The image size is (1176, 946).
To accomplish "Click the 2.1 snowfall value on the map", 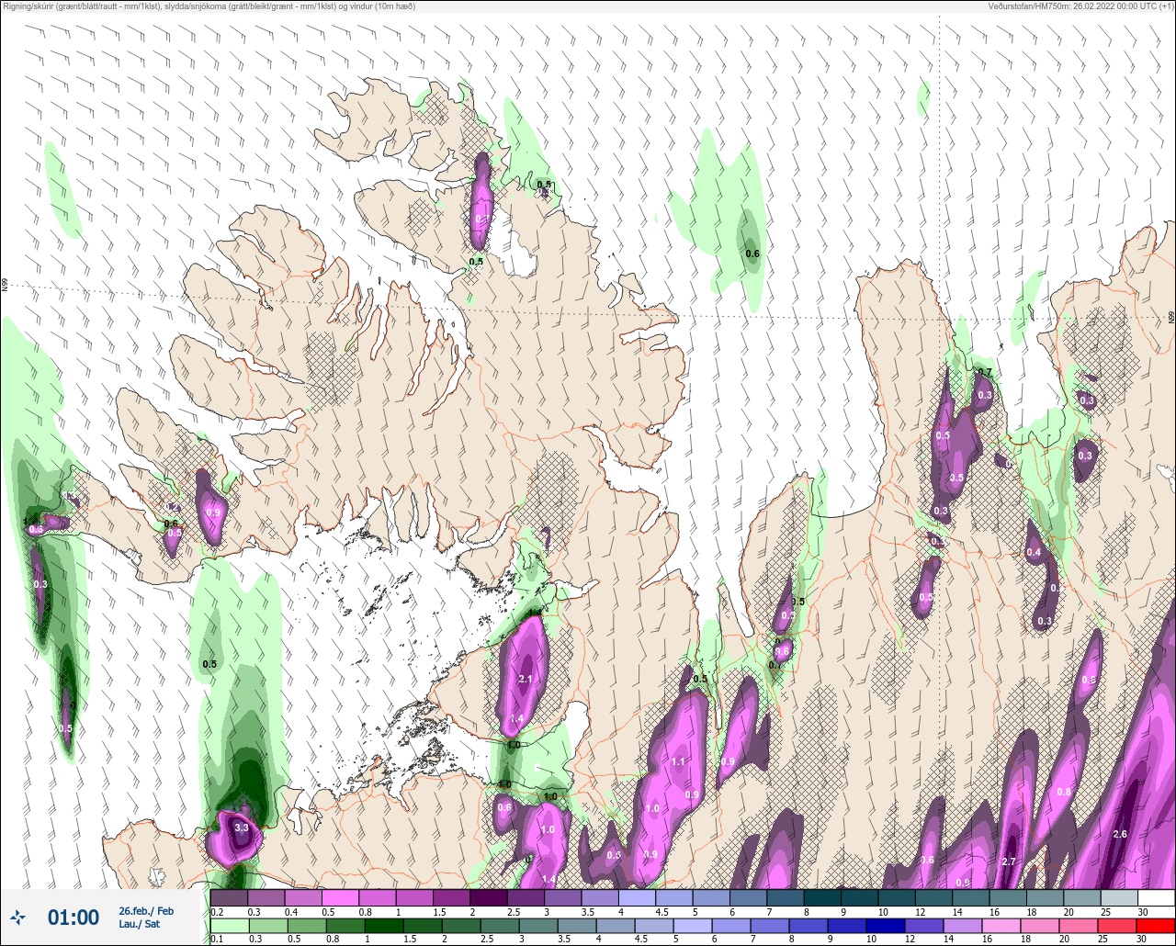I will [526, 679].
